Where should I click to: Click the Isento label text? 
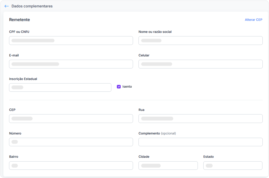(x=127, y=87)
